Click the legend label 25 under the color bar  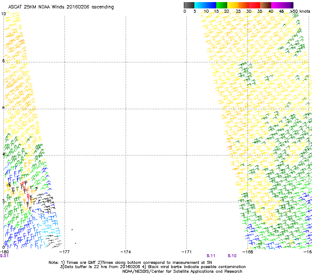pos(238,11)
